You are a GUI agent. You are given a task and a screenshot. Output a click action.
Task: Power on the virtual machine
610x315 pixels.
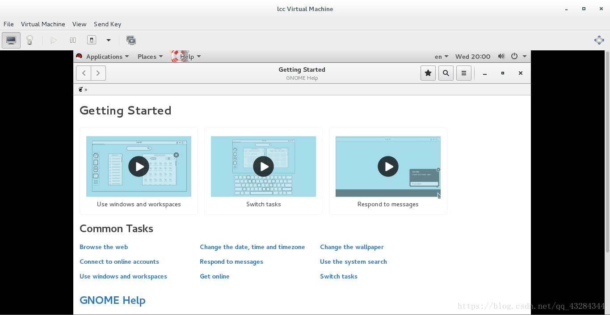pyautogui.click(x=54, y=40)
